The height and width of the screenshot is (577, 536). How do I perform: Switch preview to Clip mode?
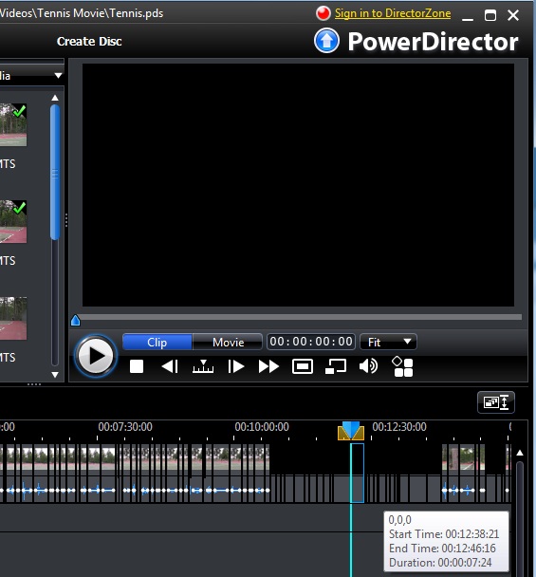(x=157, y=343)
